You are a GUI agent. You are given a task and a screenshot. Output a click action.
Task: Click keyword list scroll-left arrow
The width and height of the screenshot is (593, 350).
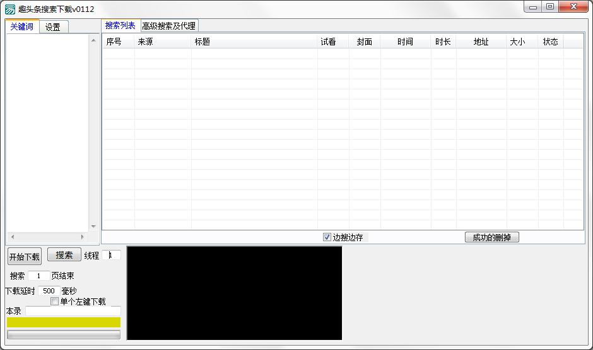(x=13, y=237)
